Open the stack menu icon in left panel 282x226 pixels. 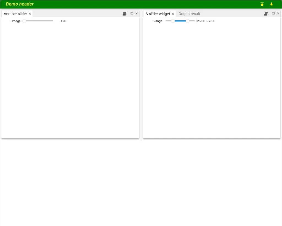pos(124,14)
